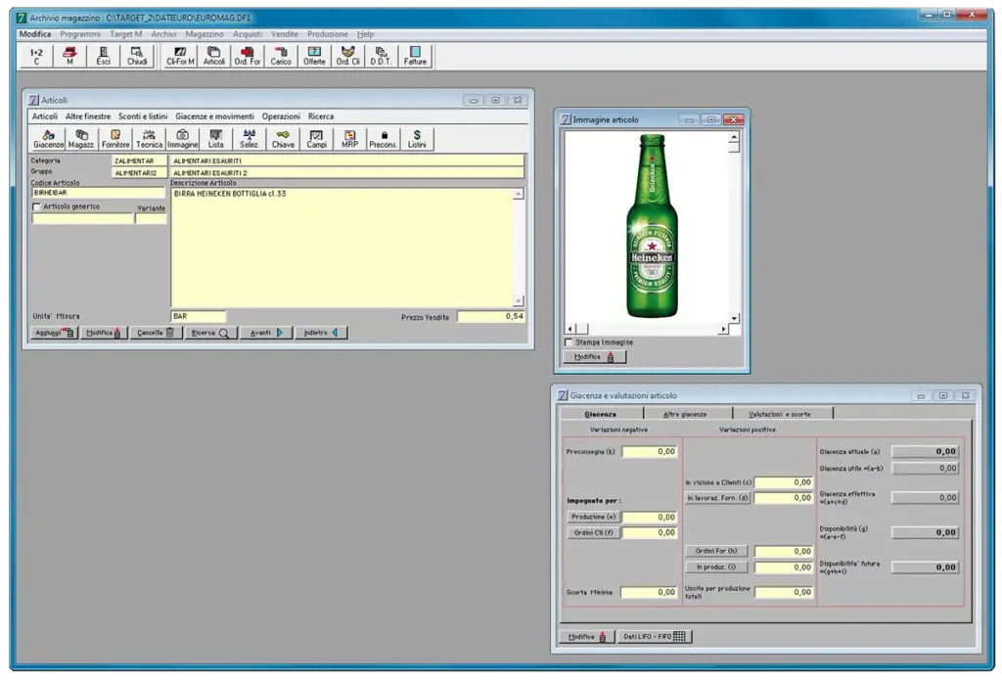Click the Precons. lock icon
Screen dimensions: 1002x681
tap(384, 139)
